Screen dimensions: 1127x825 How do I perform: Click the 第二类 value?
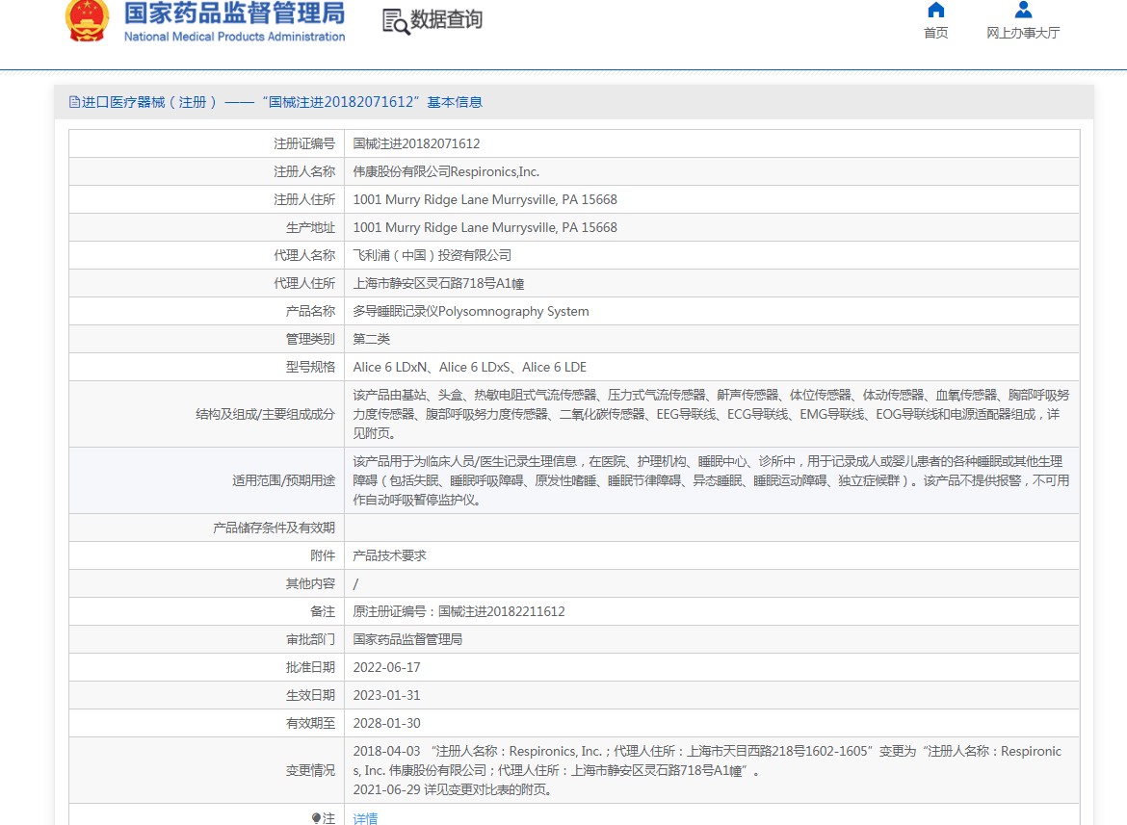(x=372, y=339)
